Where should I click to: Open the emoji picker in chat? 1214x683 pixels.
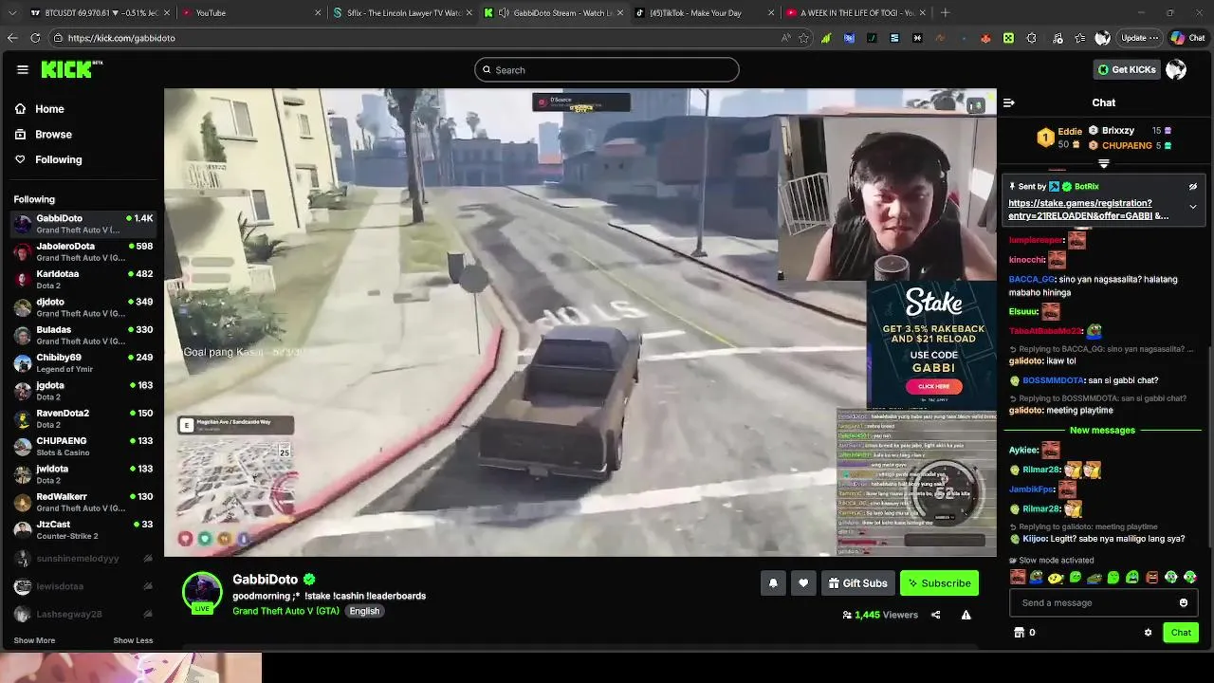click(x=1184, y=602)
